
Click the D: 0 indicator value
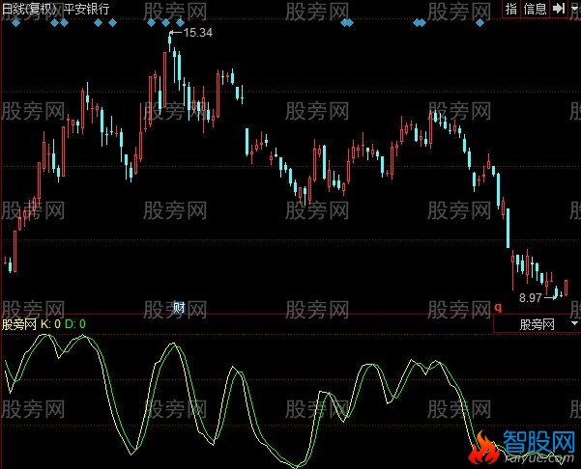point(75,324)
